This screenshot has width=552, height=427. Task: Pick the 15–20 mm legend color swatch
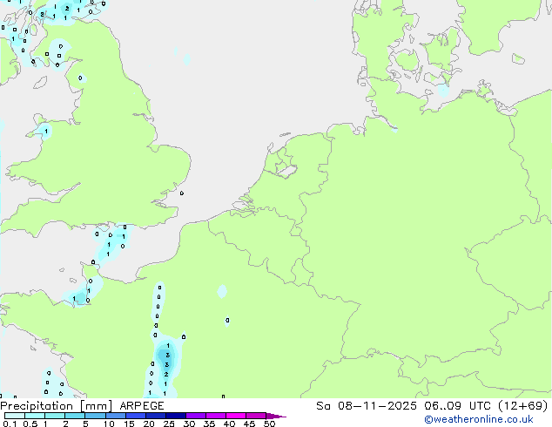click(x=136, y=416)
